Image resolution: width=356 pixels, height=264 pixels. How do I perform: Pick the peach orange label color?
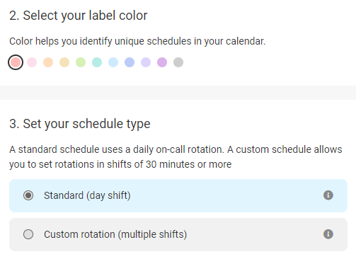48,62
